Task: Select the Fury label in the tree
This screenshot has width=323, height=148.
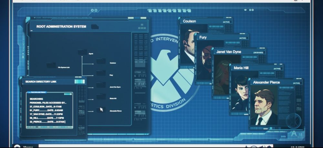Action: pos(111,75)
